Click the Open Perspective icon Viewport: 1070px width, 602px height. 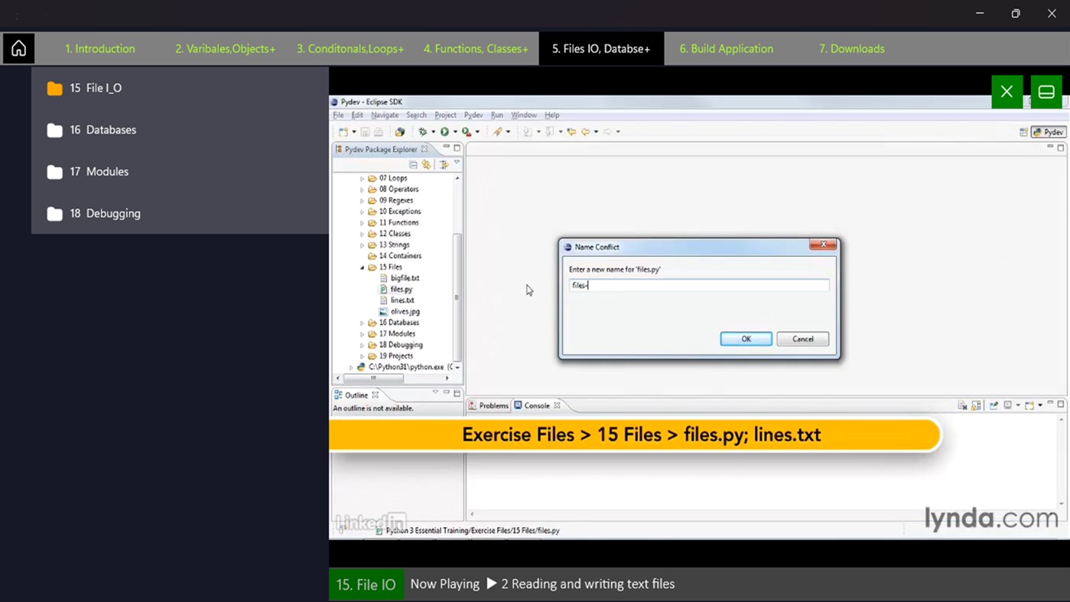[1023, 132]
